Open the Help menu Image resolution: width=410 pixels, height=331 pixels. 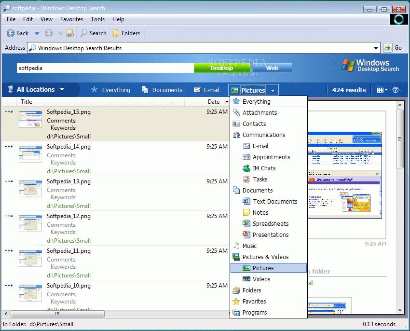pyautogui.click(x=118, y=19)
